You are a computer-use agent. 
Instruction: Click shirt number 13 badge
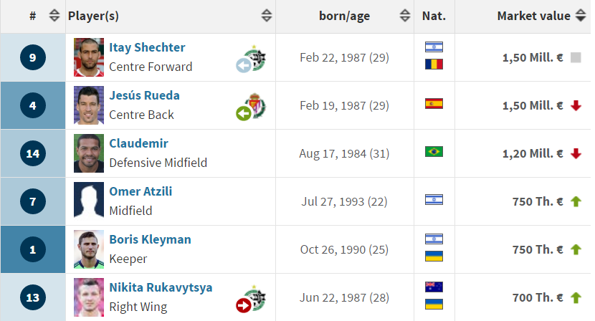click(33, 297)
